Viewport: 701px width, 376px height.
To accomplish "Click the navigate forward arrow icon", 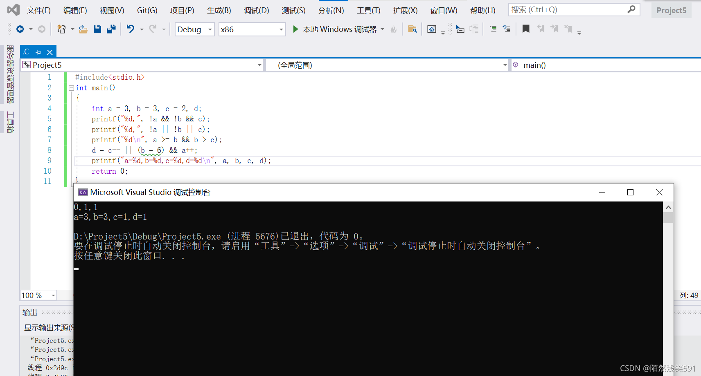I will (x=42, y=29).
